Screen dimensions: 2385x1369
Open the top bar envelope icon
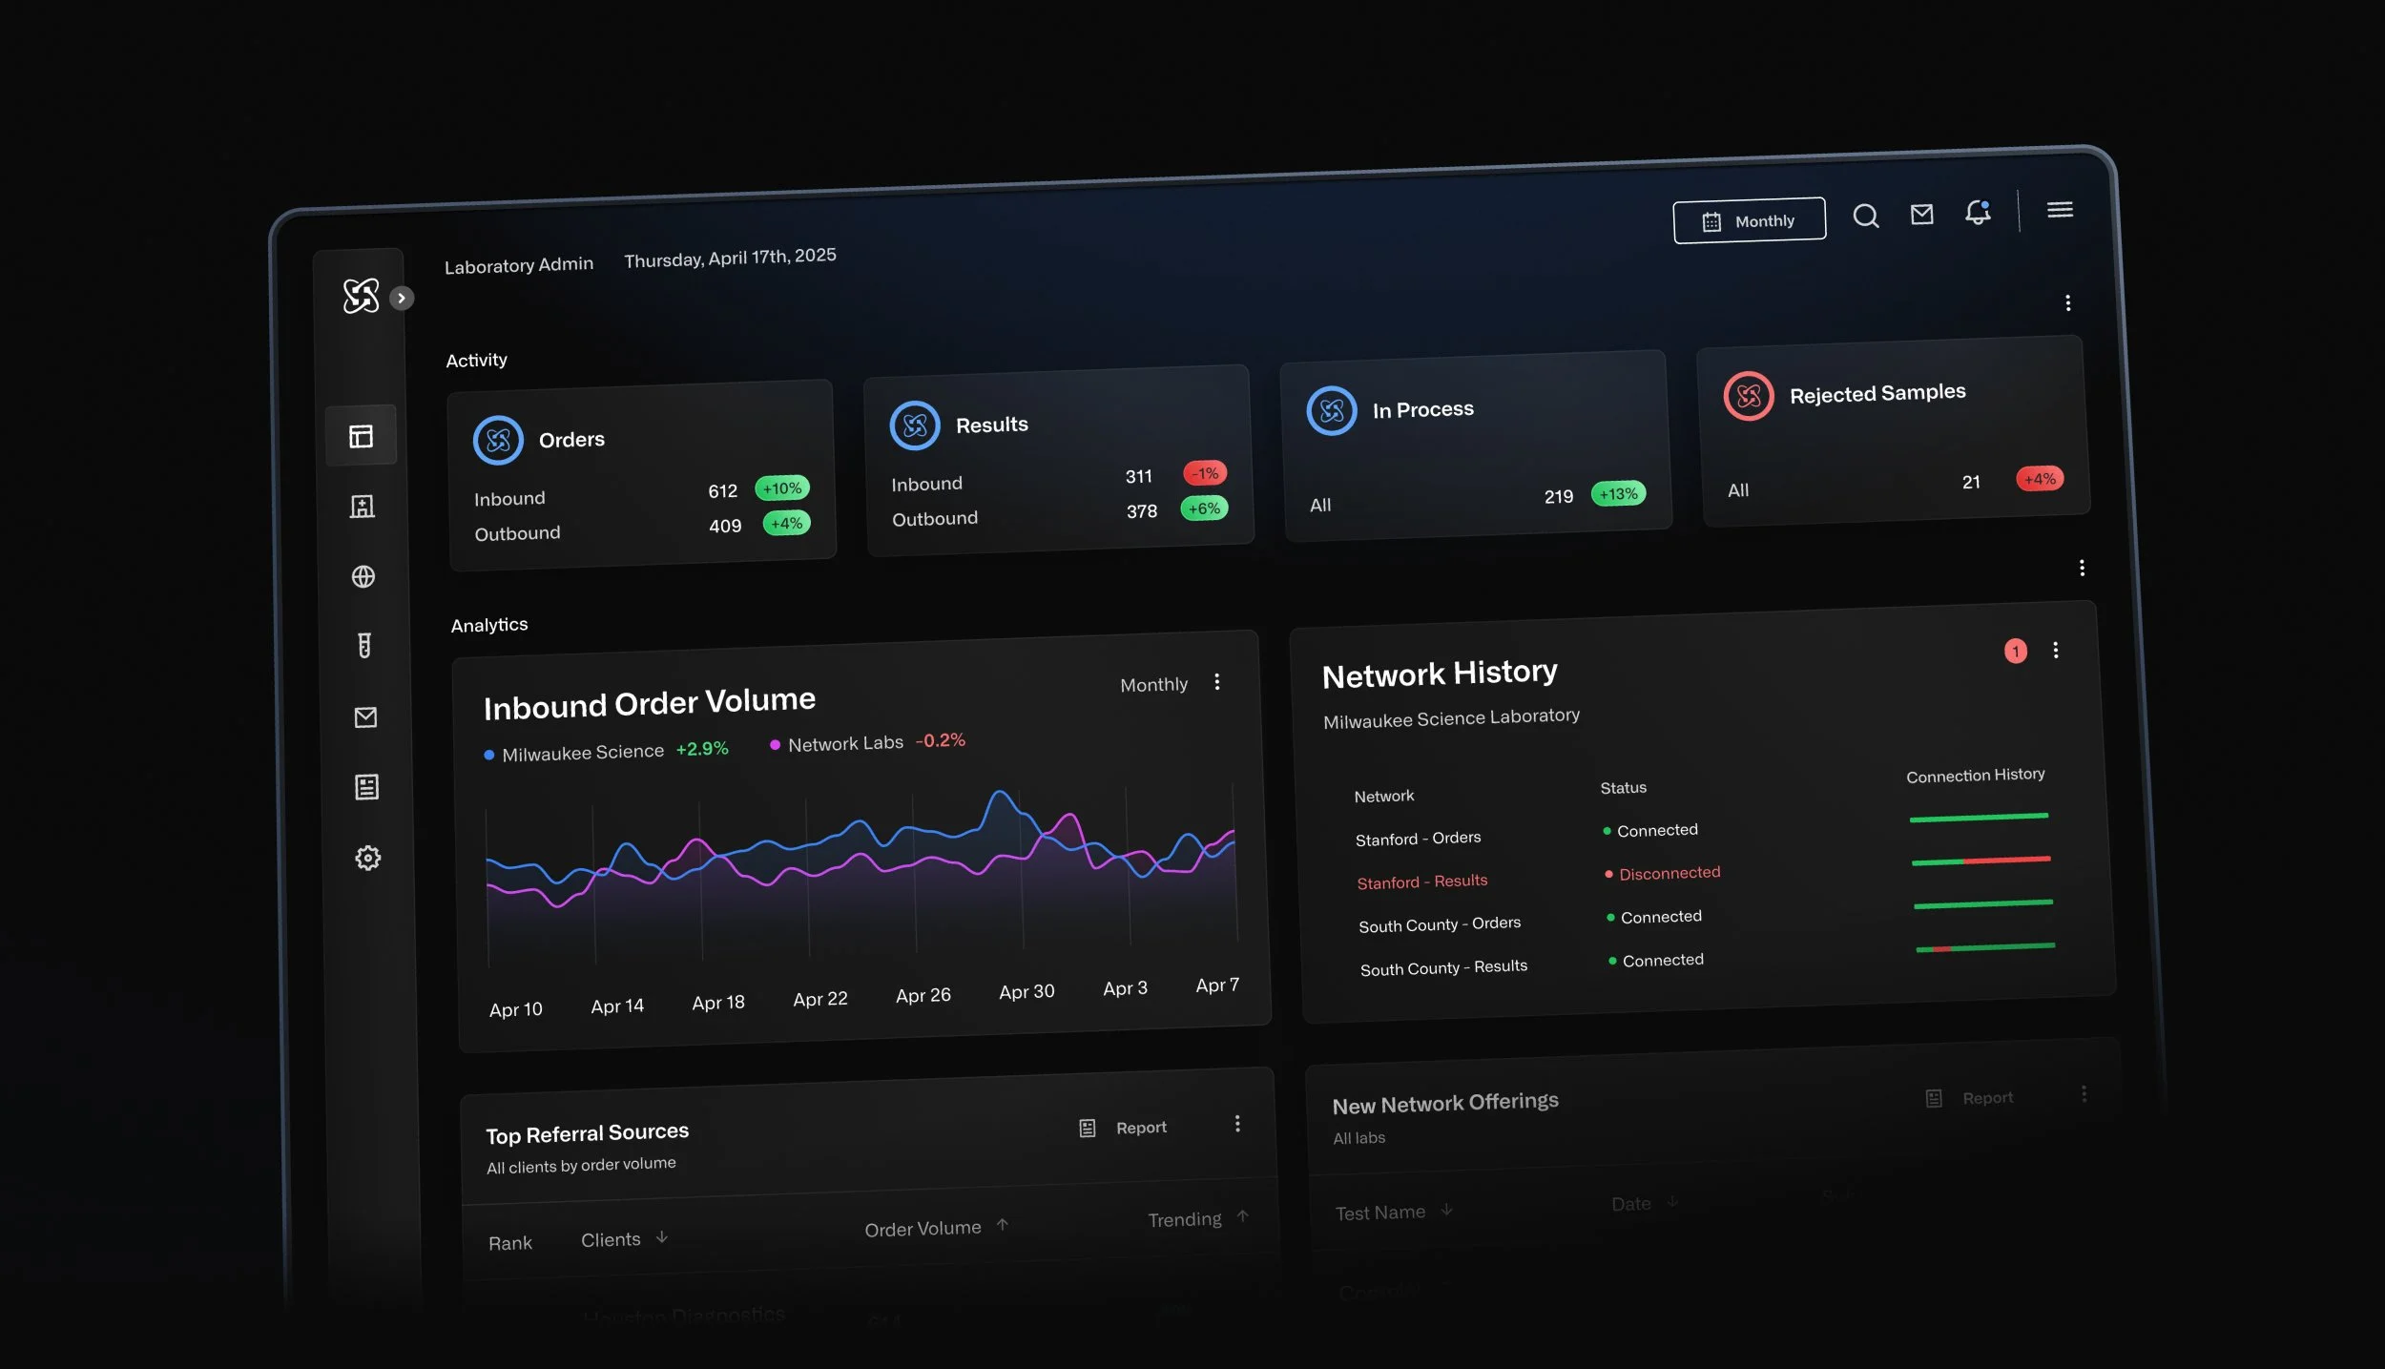(1921, 215)
